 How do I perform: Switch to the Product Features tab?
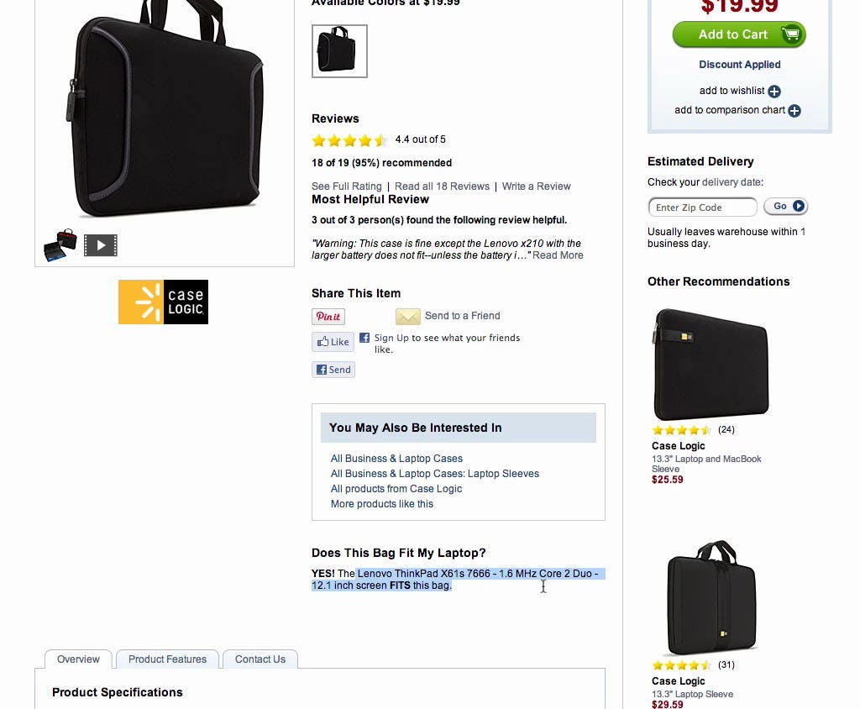(x=167, y=659)
